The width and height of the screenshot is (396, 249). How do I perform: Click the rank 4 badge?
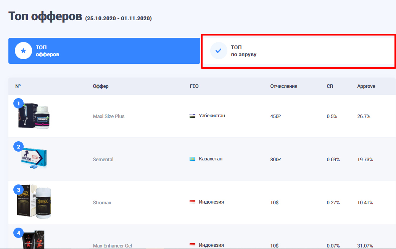tap(18, 233)
